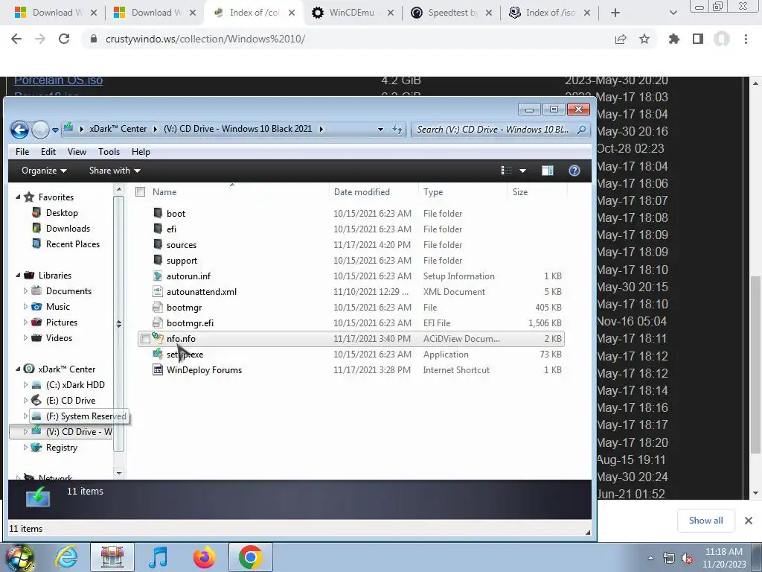Open the view options dropdown arrow
The image size is (762, 572).
pos(522,171)
